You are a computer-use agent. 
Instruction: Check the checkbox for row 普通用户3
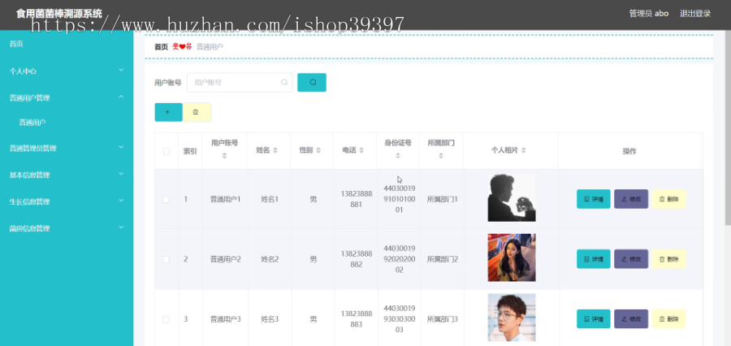[166, 319]
